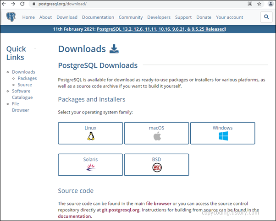Click Packages in Quick Links
The height and width of the screenshot is (221, 276).
tap(28, 78)
